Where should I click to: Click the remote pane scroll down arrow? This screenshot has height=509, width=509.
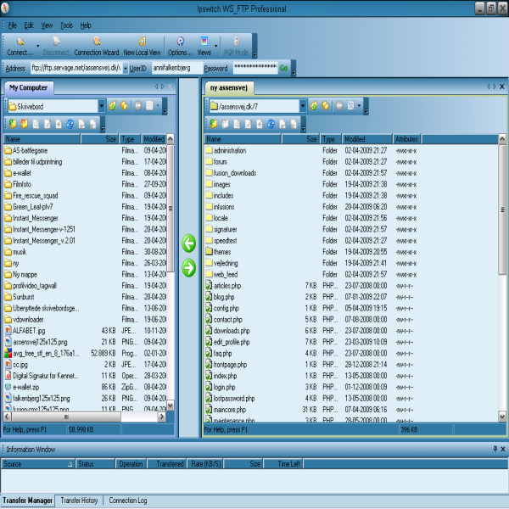(502, 417)
